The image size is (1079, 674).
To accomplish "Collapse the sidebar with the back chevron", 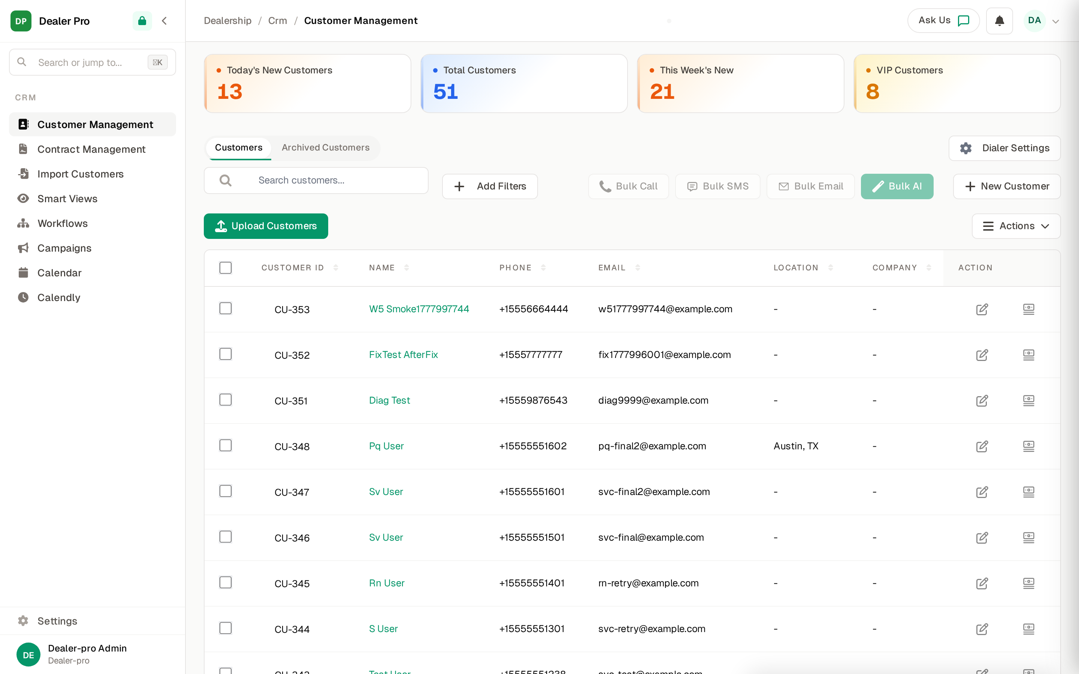I will click(x=164, y=21).
